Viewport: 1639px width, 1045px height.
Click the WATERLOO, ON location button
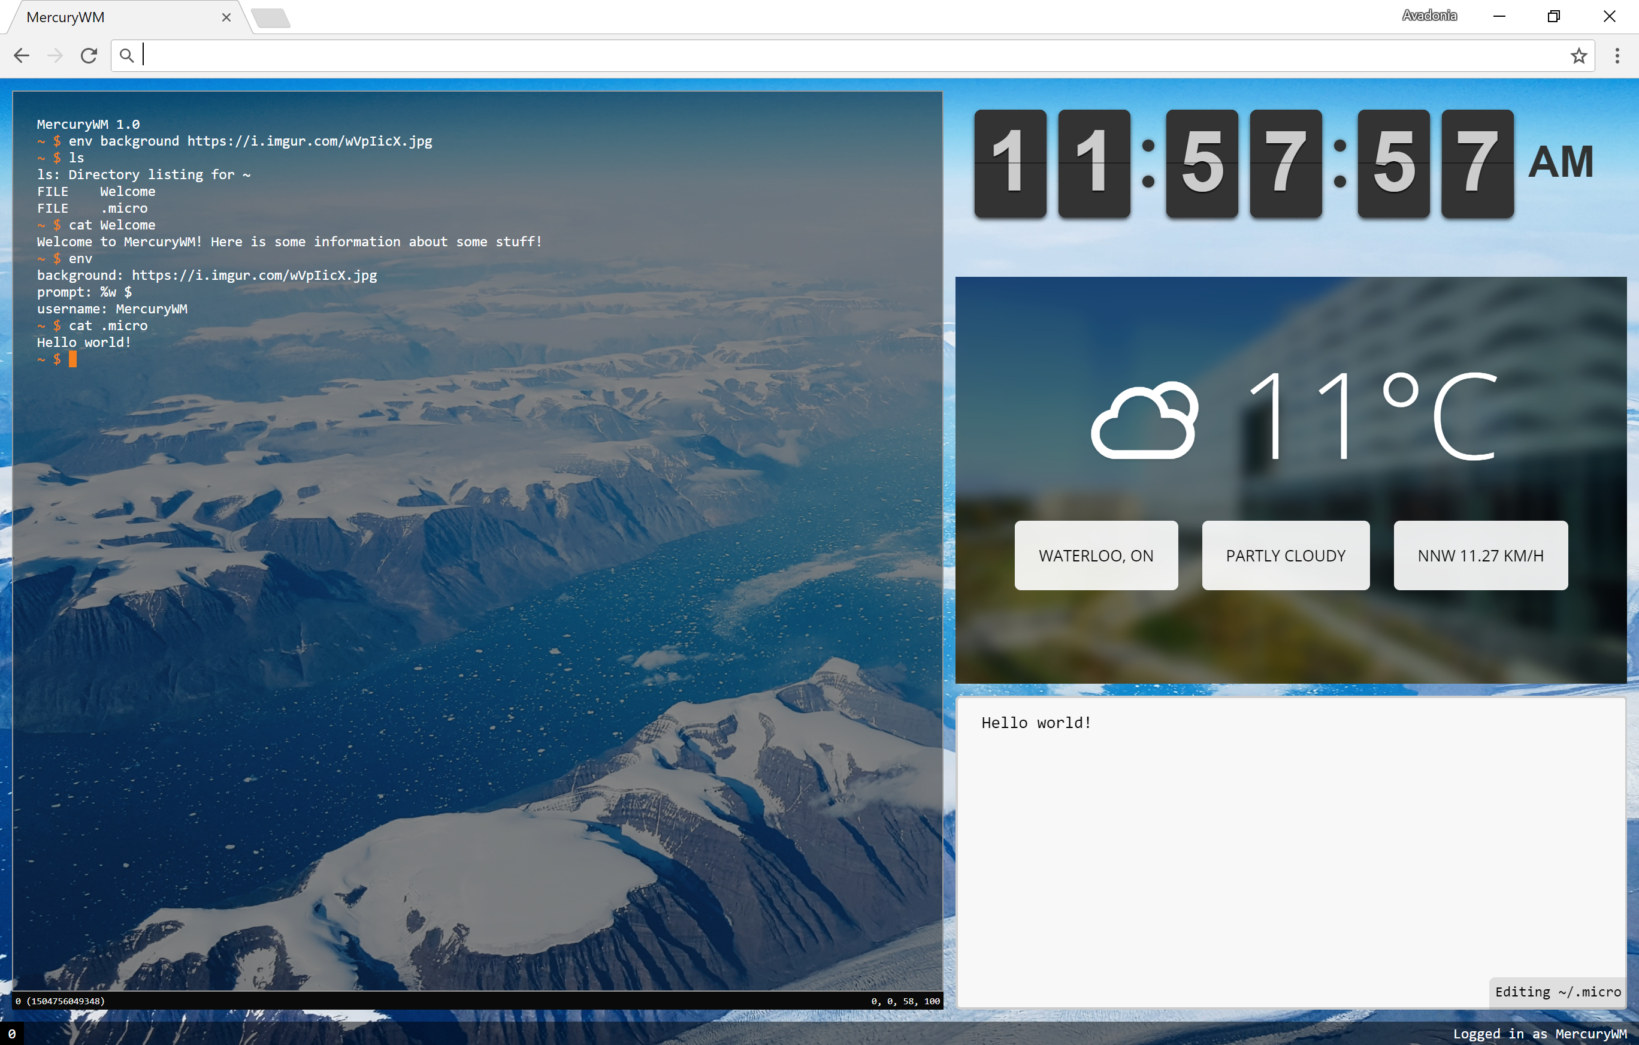1096,555
